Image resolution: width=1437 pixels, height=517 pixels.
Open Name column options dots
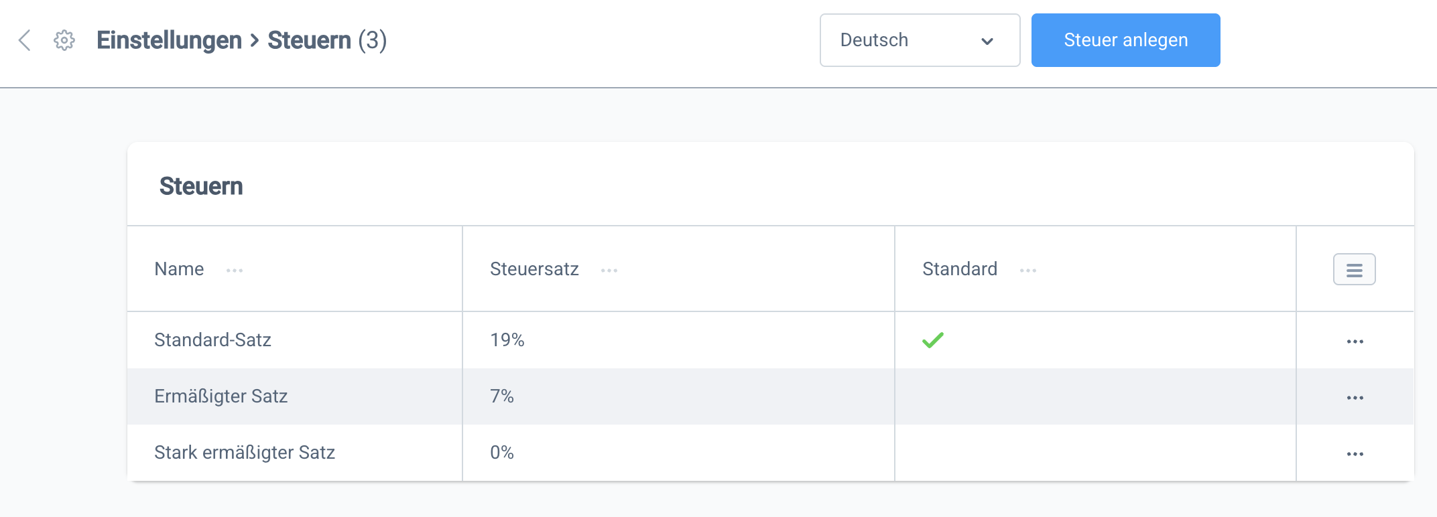pos(235,271)
